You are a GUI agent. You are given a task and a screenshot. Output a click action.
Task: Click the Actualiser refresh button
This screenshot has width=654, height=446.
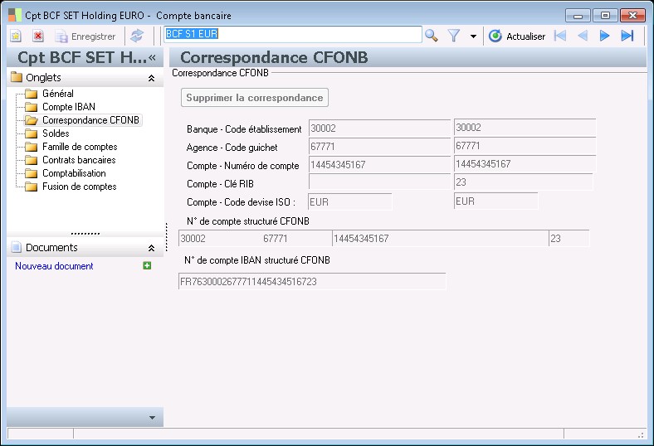[517, 36]
